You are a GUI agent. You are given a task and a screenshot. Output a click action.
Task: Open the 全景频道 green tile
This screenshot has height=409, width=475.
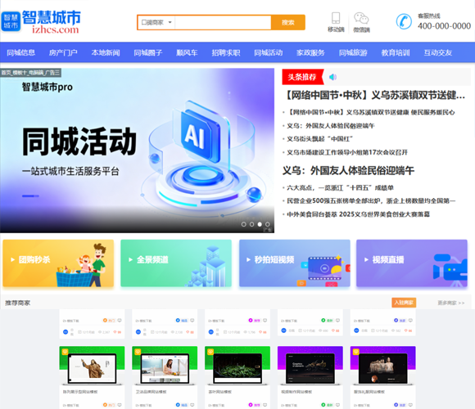(x=176, y=263)
